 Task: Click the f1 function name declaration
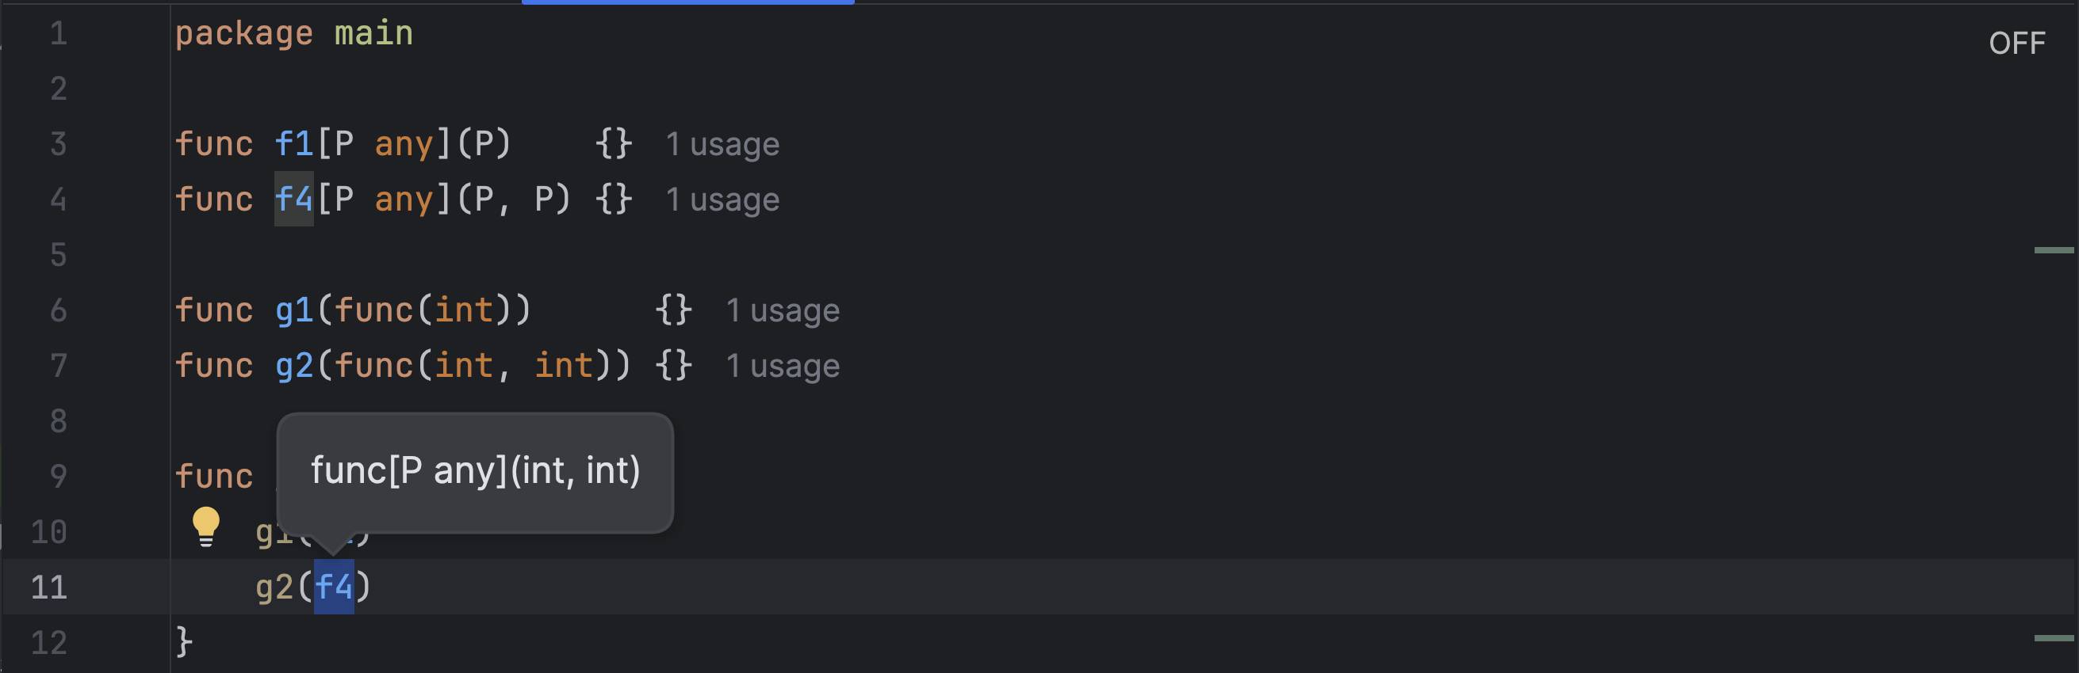coord(293,144)
